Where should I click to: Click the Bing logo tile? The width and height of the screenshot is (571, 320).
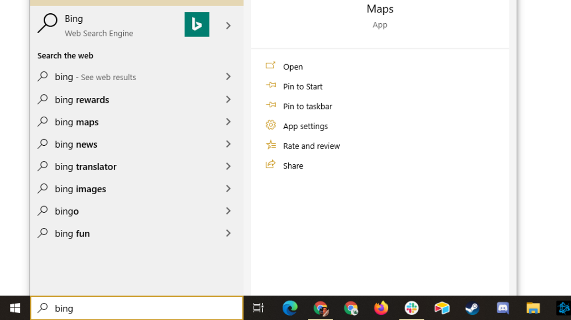(x=197, y=25)
